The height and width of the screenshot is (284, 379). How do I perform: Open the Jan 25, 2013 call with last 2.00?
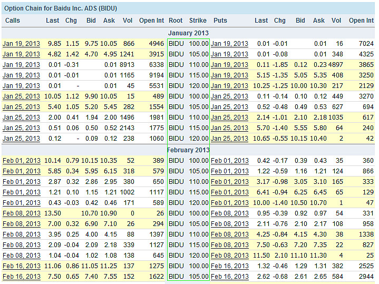[x=21, y=117]
